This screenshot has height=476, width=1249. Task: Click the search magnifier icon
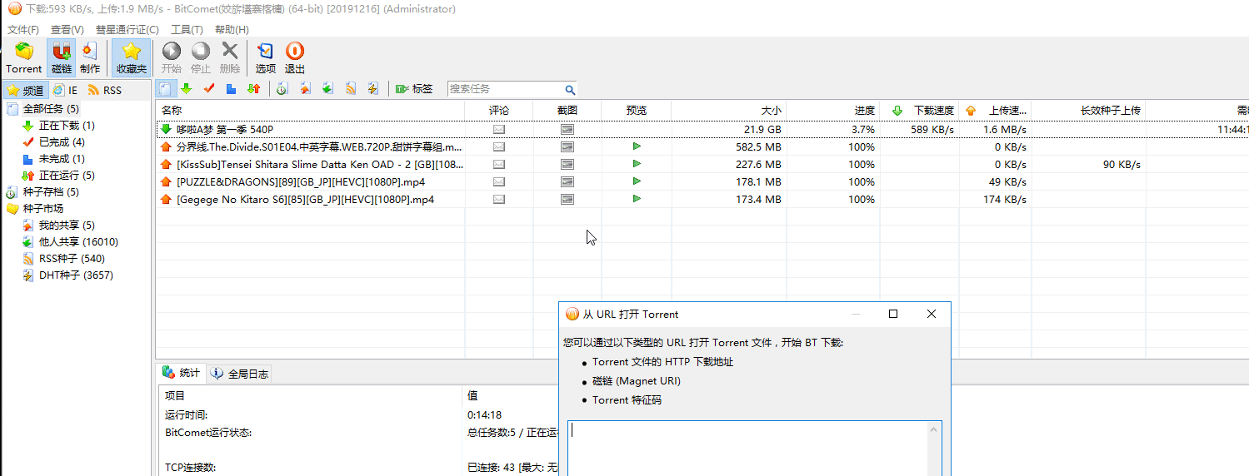click(570, 89)
